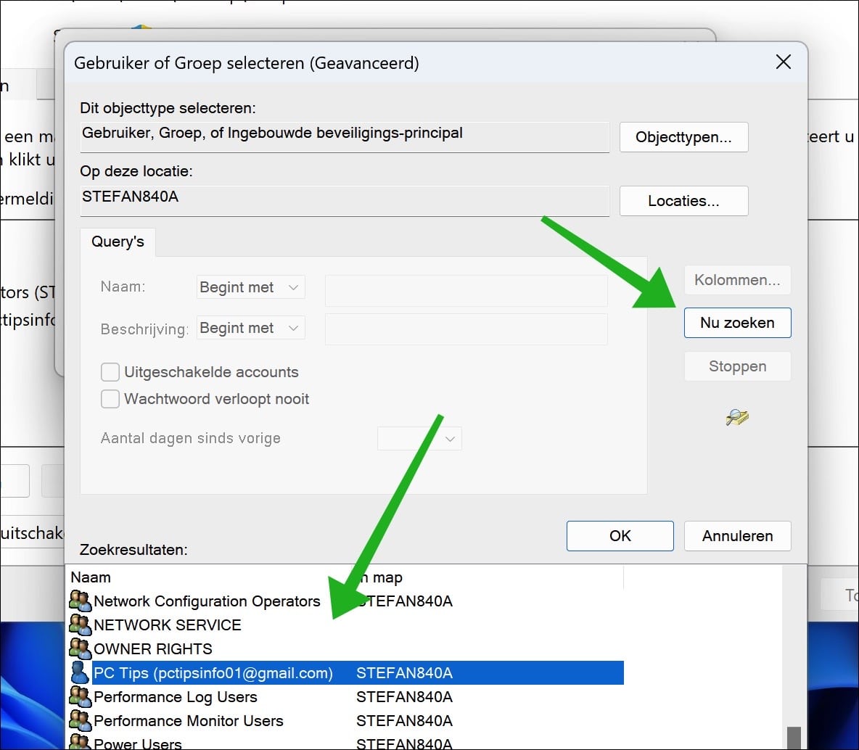859x750 pixels.
Task: Open the Objecttypen... button
Action: (x=683, y=137)
